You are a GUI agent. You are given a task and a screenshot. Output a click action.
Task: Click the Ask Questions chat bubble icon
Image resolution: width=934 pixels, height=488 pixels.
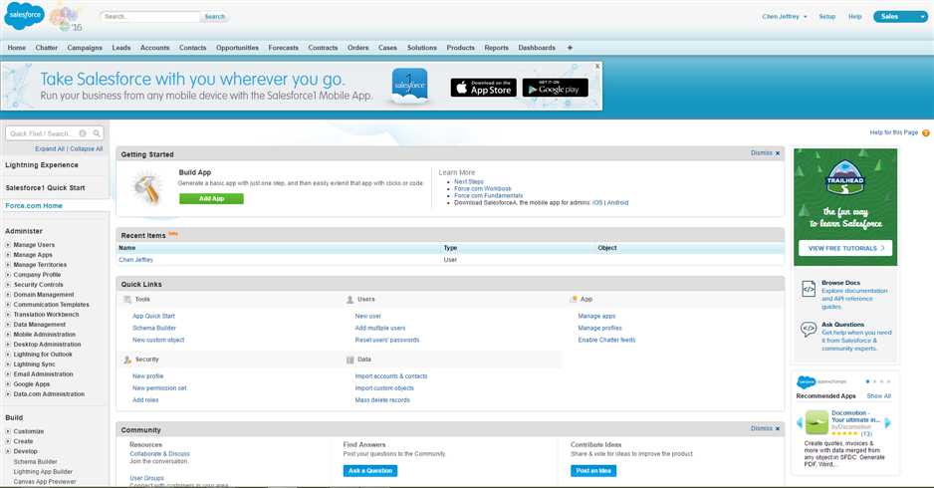[809, 329]
